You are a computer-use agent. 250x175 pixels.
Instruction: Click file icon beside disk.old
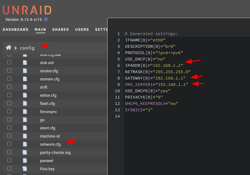25,63
